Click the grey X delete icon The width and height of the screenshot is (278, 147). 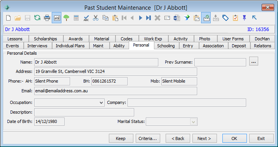[157, 18]
